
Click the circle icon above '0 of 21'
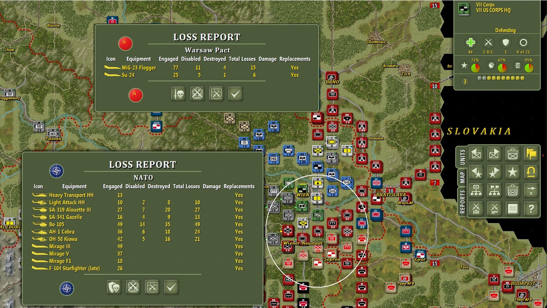click(x=524, y=43)
